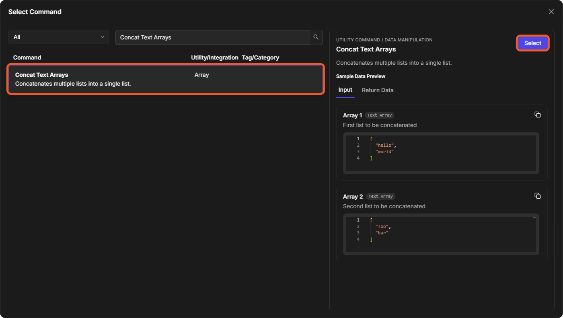Click inside the Array 1 code editor
The image size is (563, 318).
pos(441,153)
